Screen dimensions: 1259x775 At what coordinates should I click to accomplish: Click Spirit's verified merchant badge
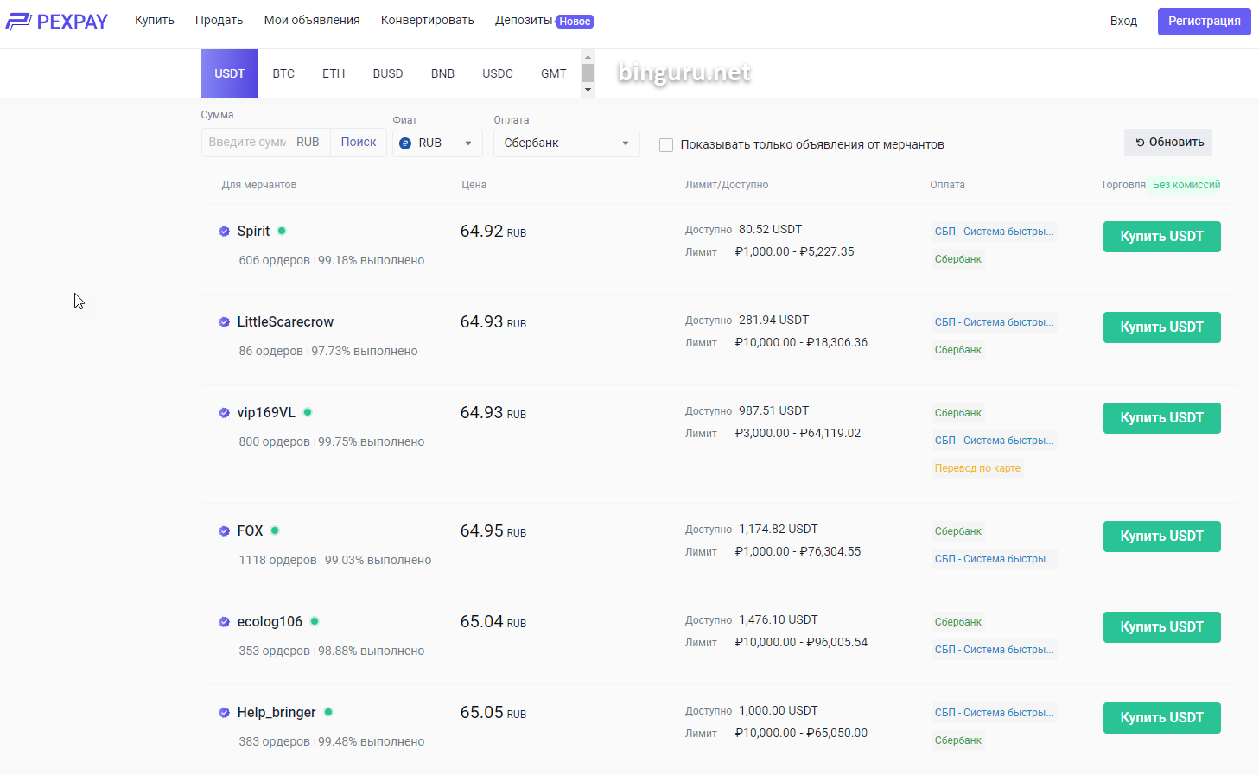[225, 232]
